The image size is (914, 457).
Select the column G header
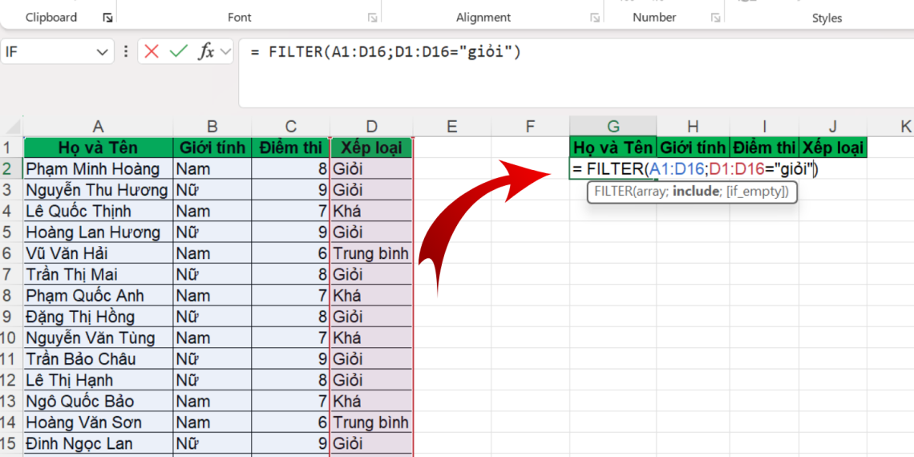(613, 127)
